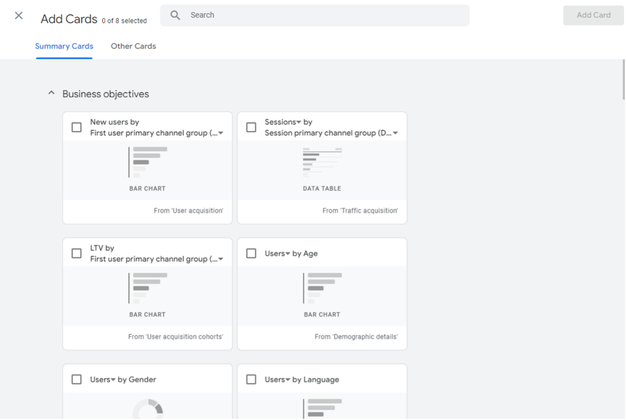Click the "0 of 8 selected" counter

[x=124, y=21]
